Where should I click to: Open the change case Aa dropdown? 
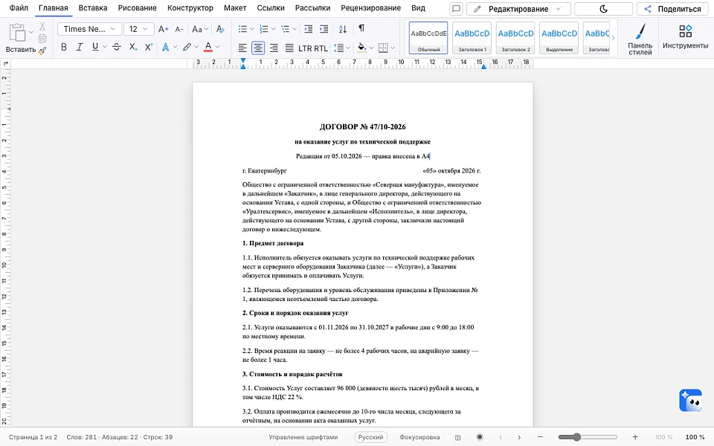coord(200,29)
